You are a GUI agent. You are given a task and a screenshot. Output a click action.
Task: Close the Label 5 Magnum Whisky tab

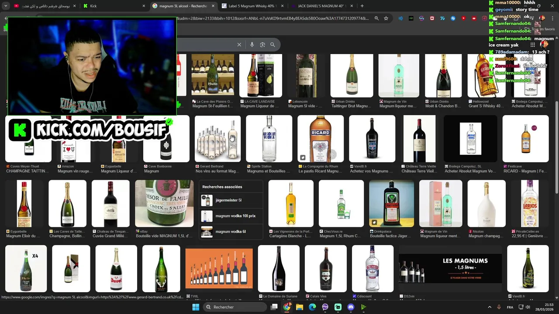[283, 6]
